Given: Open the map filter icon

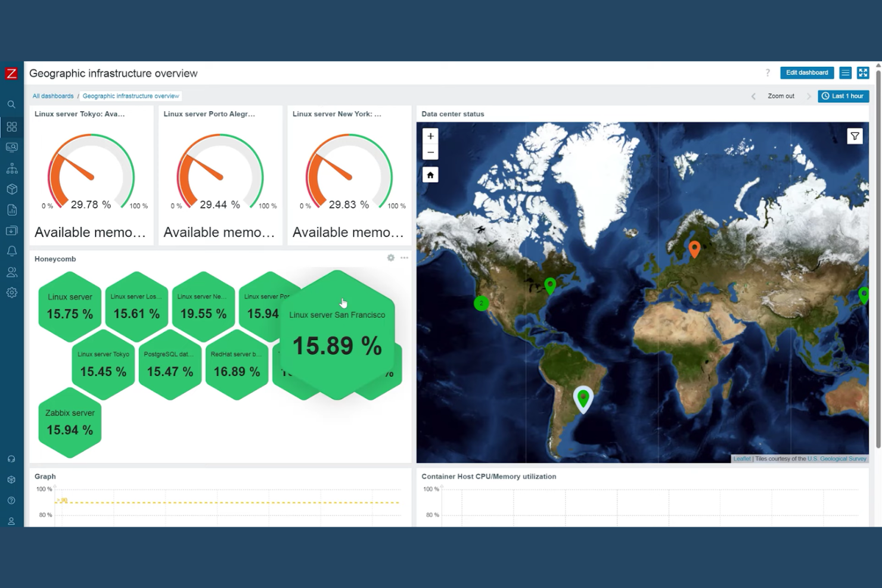Looking at the screenshot, I should [855, 136].
